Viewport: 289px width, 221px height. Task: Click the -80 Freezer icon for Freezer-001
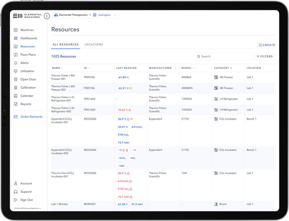coord(216,77)
